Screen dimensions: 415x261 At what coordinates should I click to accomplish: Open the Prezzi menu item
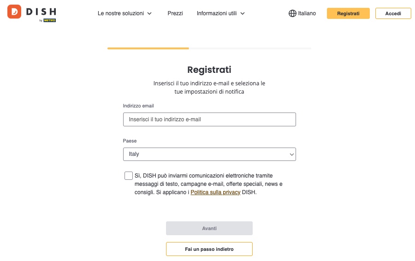175,13
